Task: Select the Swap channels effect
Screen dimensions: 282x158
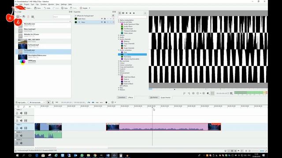Action: (x=129, y=48)
